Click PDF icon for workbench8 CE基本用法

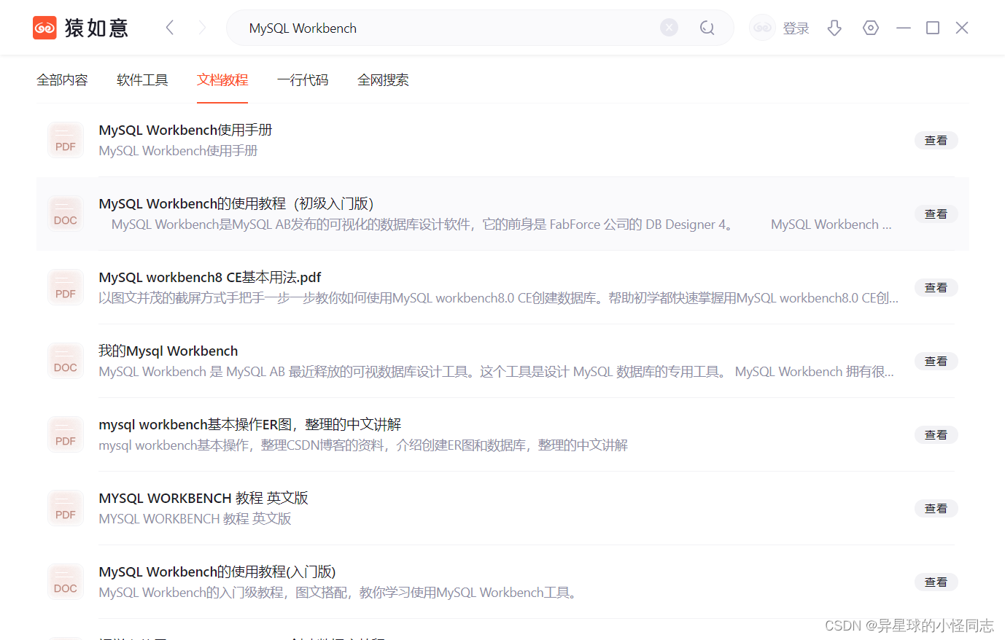click(66, 287)
